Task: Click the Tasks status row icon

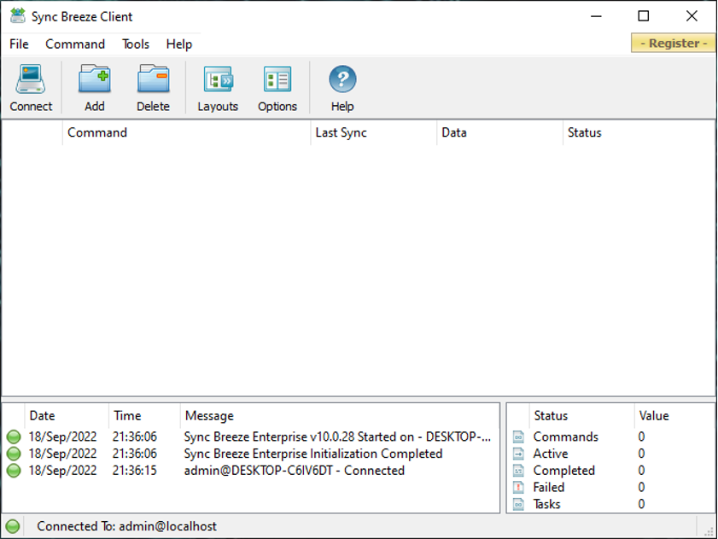Action: pyautogui.click(x=518, y=504)
